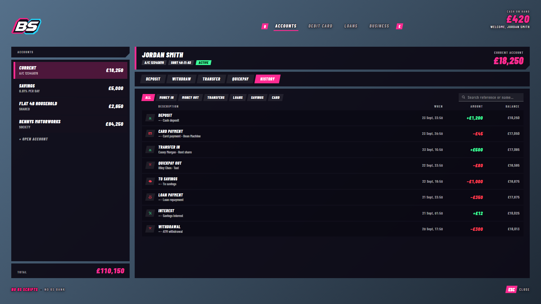This screenshot has height=304, width=541.
Task: Show only Card transactions filter
Action: pos(276,98)
